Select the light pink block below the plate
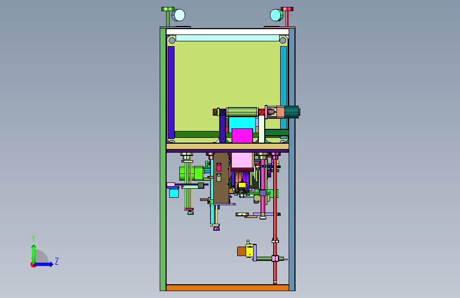The width and height of the screenshot is (460, 298). click(242, 161)
